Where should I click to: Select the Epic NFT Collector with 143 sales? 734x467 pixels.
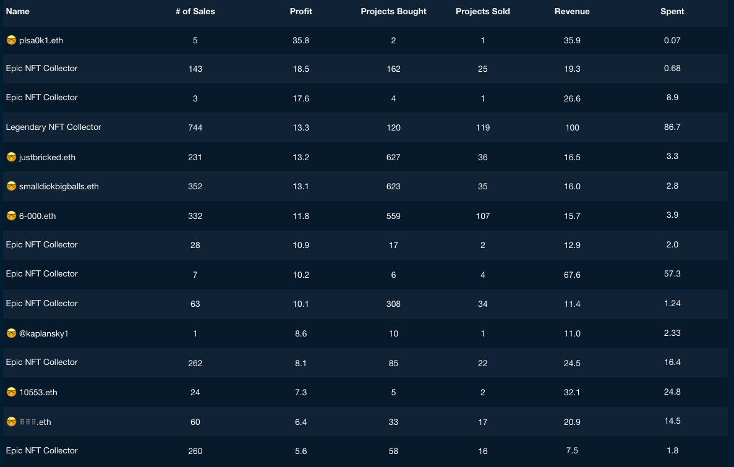click(42, 69)
